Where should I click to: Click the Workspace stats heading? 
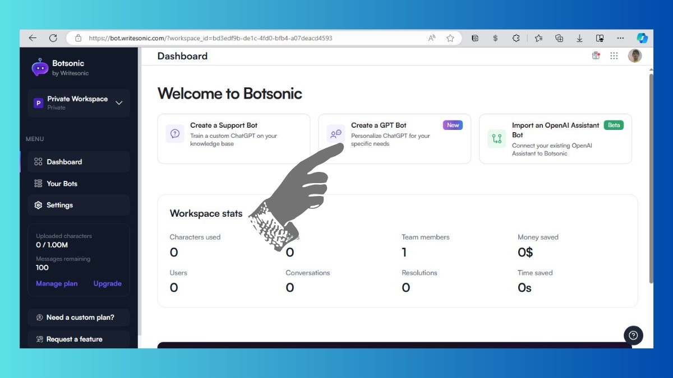206,213
